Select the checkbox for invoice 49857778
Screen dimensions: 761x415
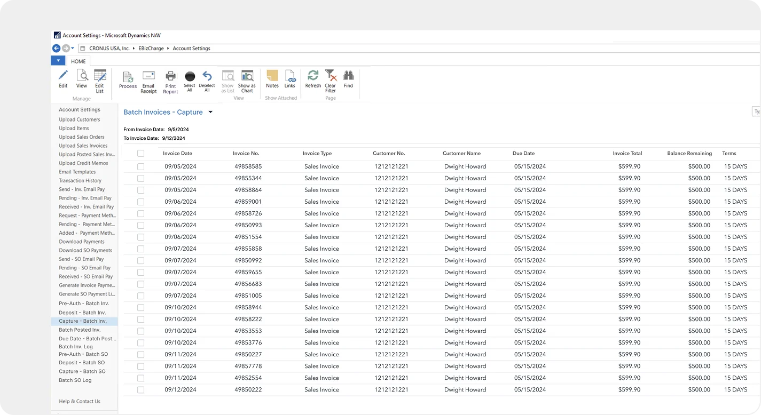click(140, 366)
